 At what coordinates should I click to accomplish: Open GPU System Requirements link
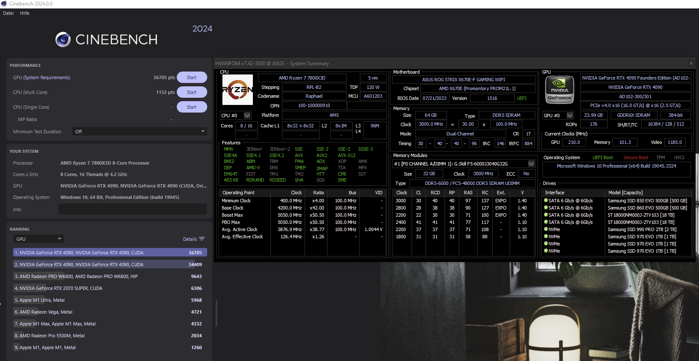(47, 77)
